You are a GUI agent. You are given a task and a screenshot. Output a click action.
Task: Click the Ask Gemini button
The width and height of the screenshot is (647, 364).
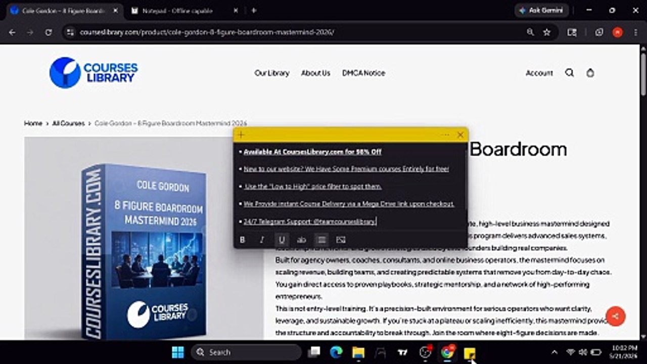[x=541, y=11]
